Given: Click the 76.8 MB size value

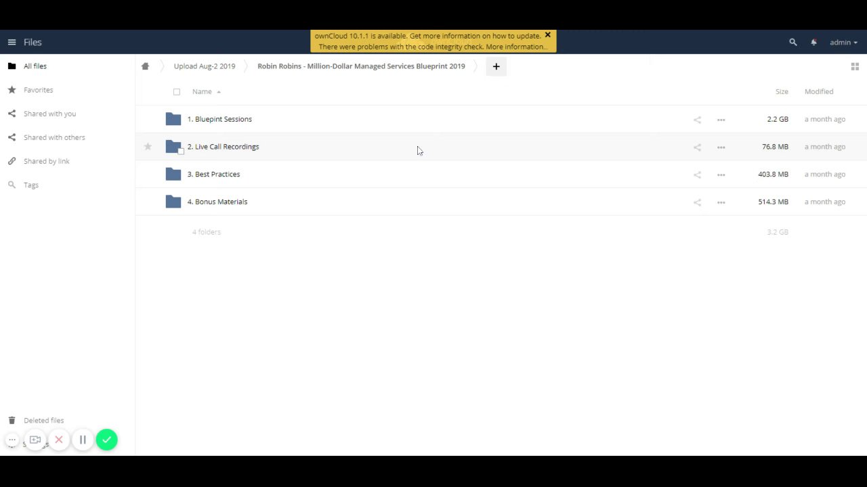Looking at the screenshot, I should (775, 147).
